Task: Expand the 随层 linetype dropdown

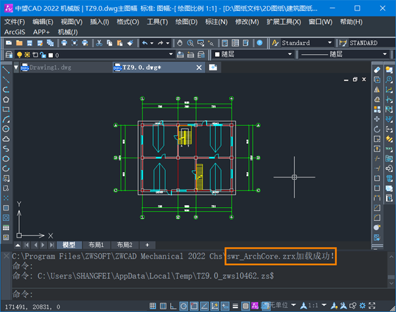Action: point(344,54)
